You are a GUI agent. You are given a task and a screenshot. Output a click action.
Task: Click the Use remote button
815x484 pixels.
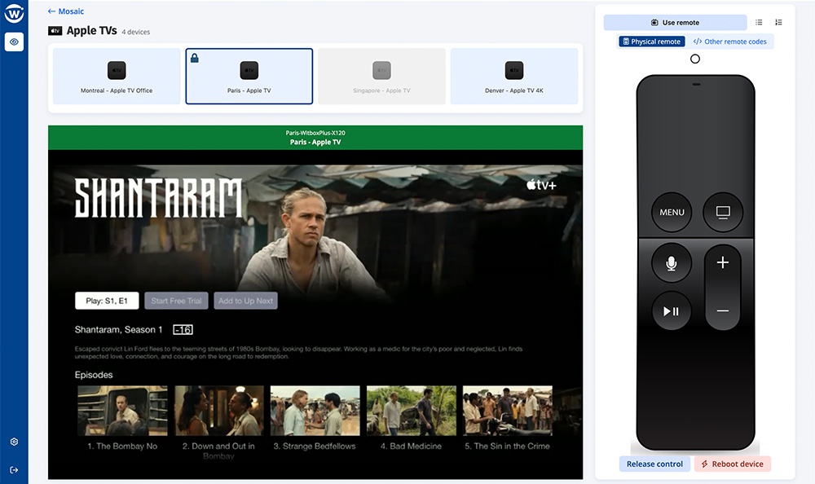pyautogui.click(x=675, y=22)
